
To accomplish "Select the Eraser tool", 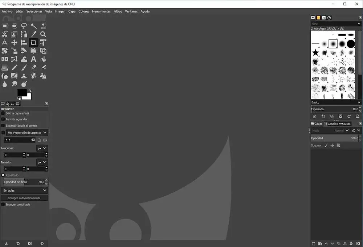I will [x=33, y=68].
